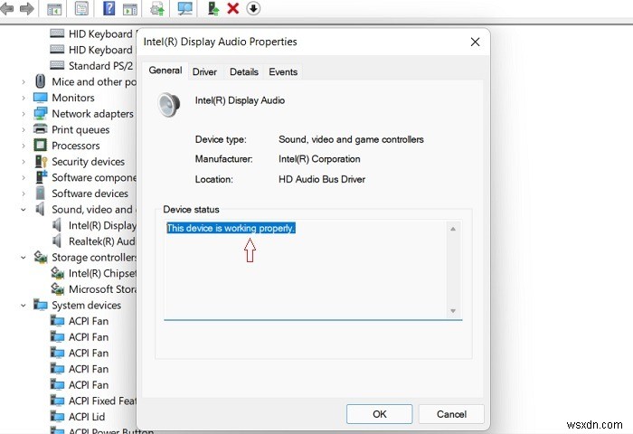The width and height of the screenshot is (633, 434).
Task: Click the Processors chip icon
Action: [x=41, y=146]
